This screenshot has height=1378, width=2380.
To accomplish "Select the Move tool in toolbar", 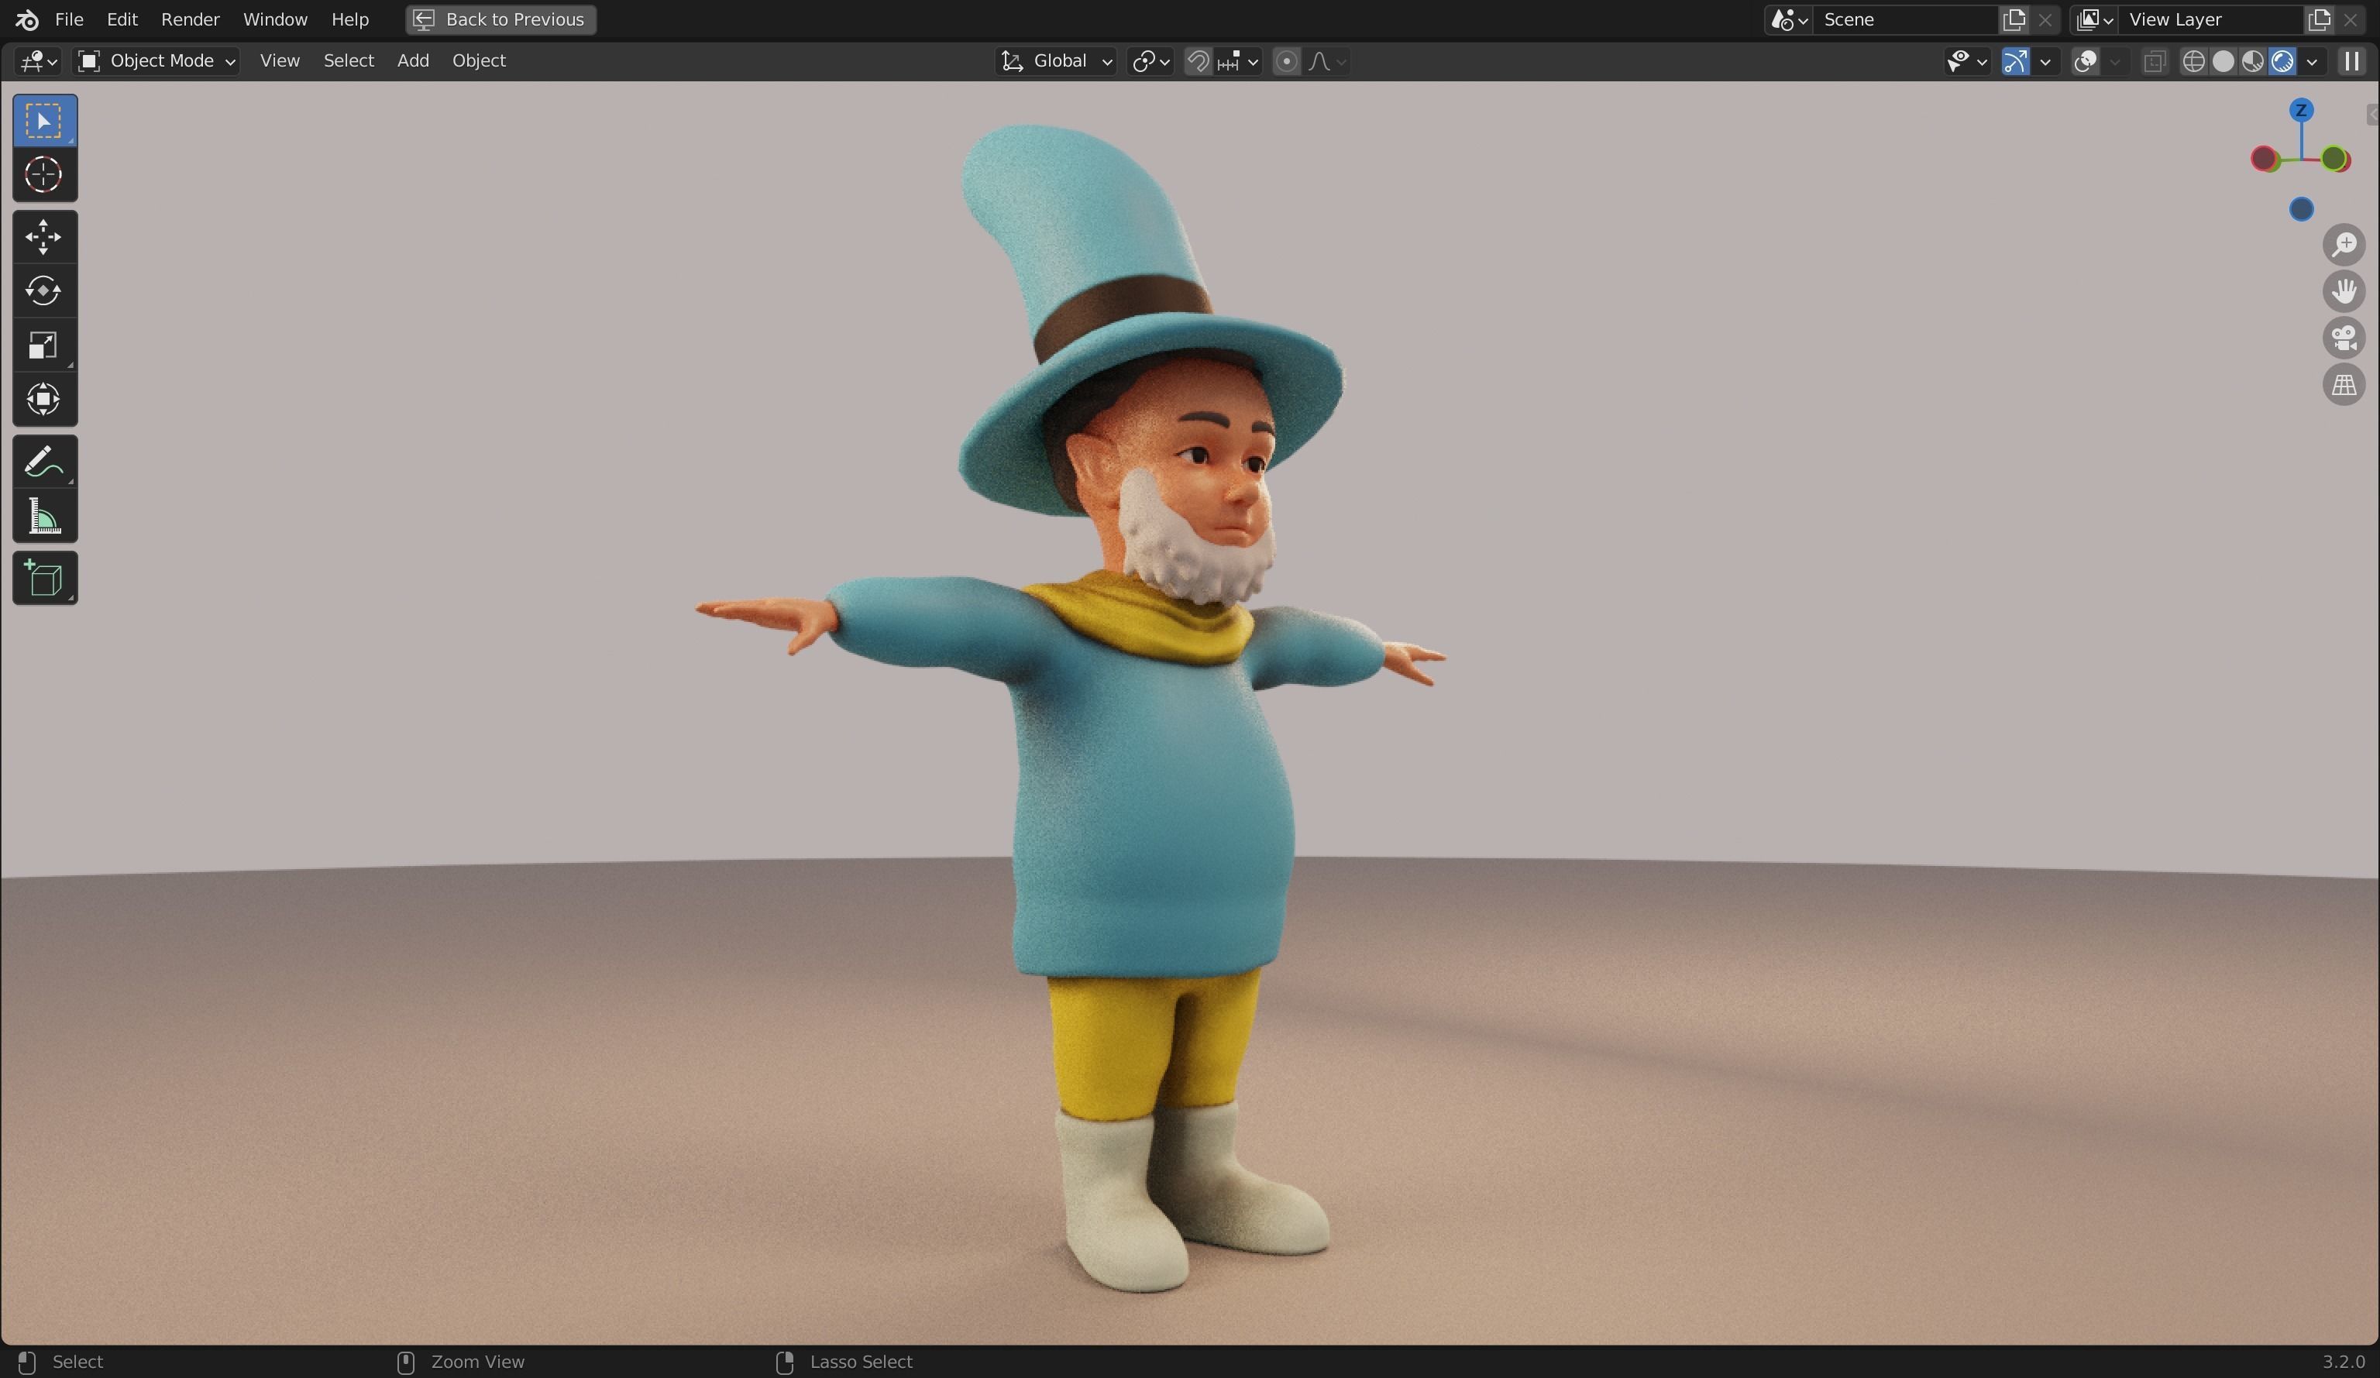I will click(43, 236).
